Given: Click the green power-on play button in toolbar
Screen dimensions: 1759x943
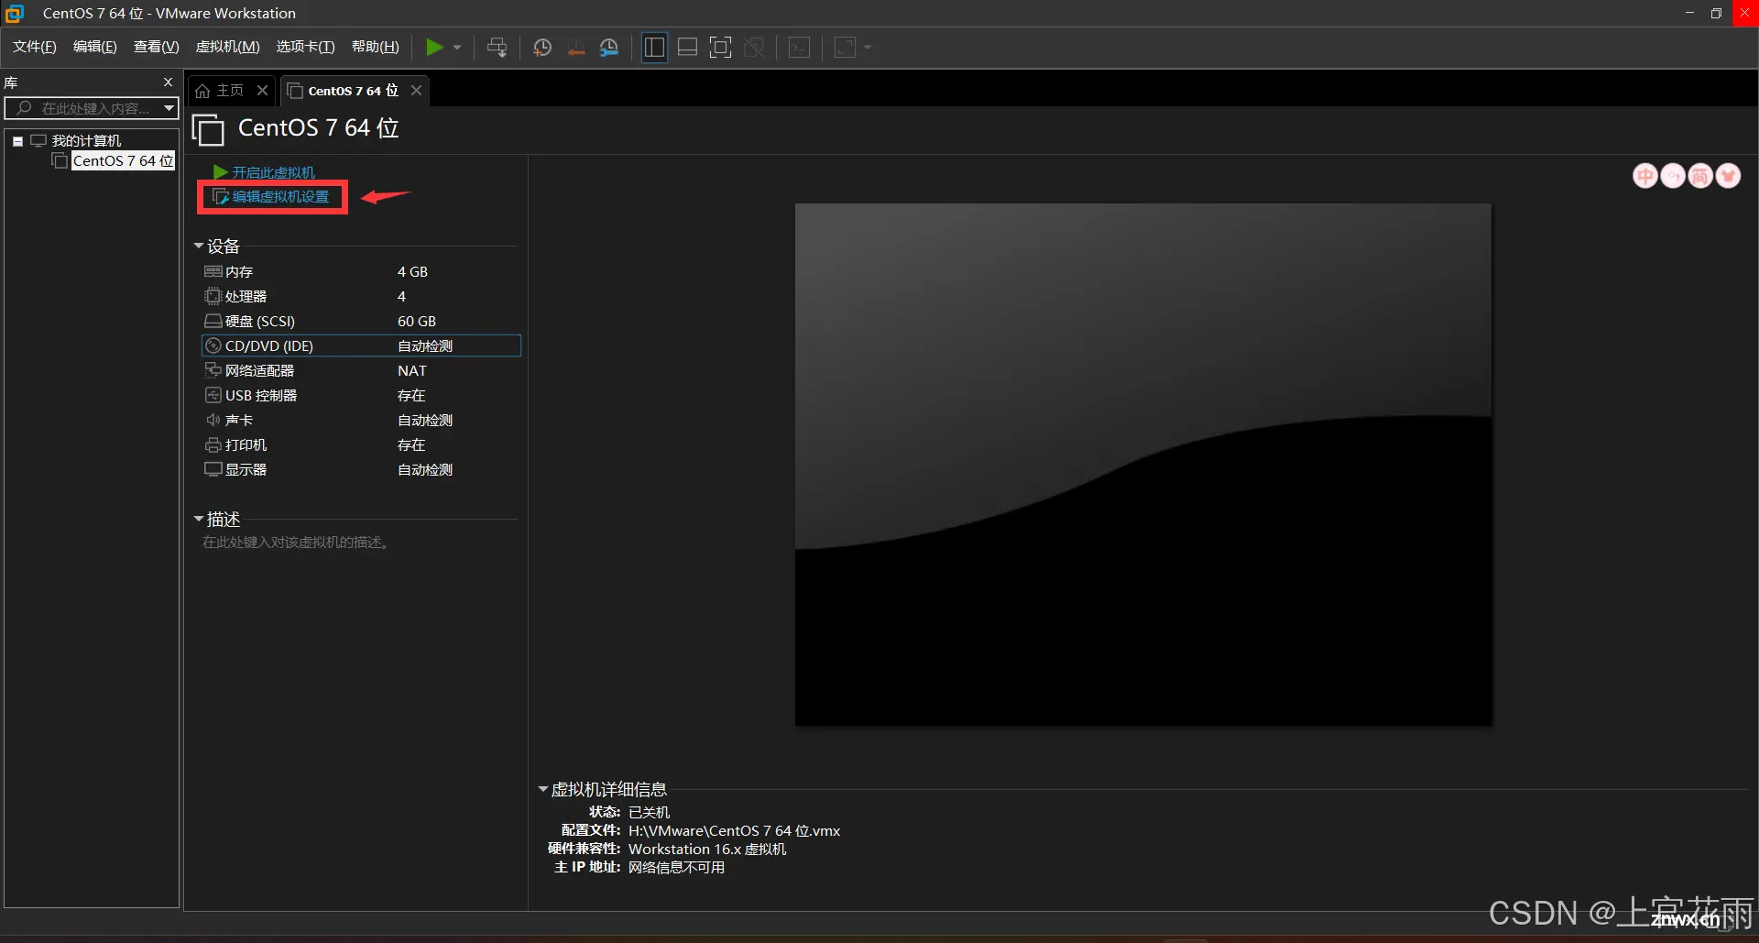Looking at the screenshot, I should [434, 48].
